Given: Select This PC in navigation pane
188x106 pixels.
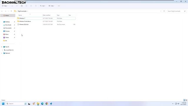Looking at the screenshot, I should [x=7, y=47].
